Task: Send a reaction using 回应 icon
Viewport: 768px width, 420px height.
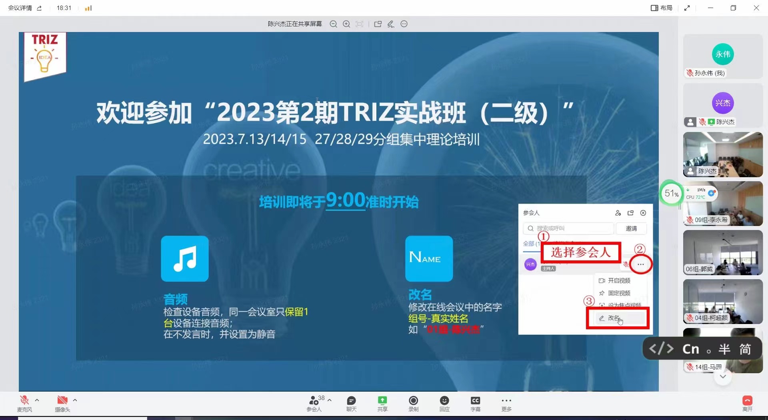Action: (444, 403)
